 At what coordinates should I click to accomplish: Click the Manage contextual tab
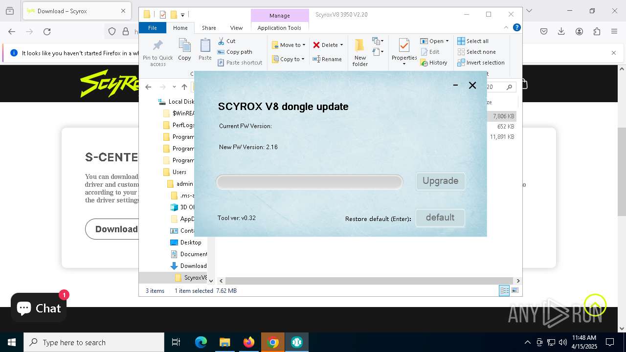280,16
